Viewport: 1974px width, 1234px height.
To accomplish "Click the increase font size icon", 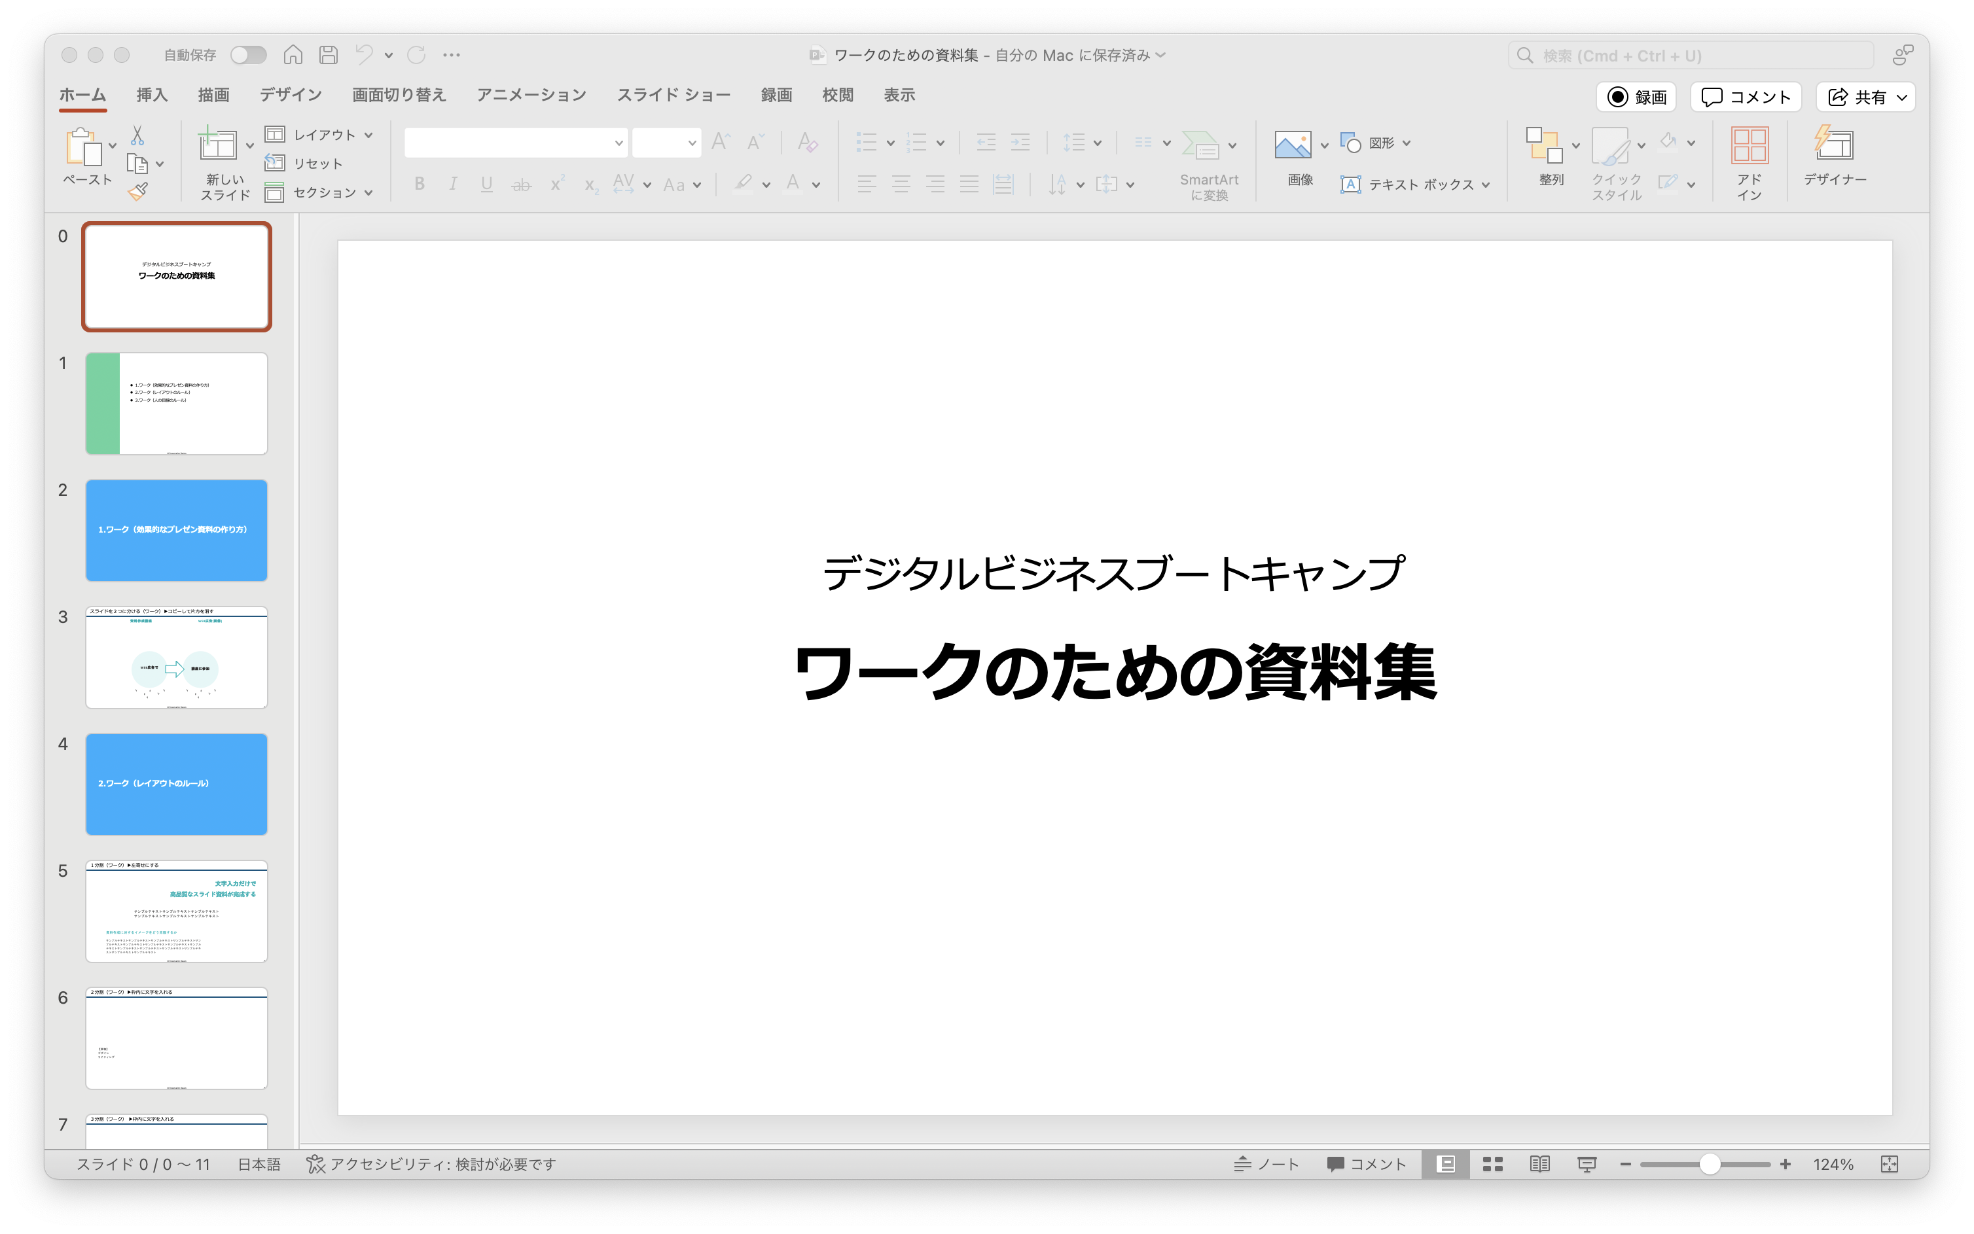I will (x=721, y=143).
